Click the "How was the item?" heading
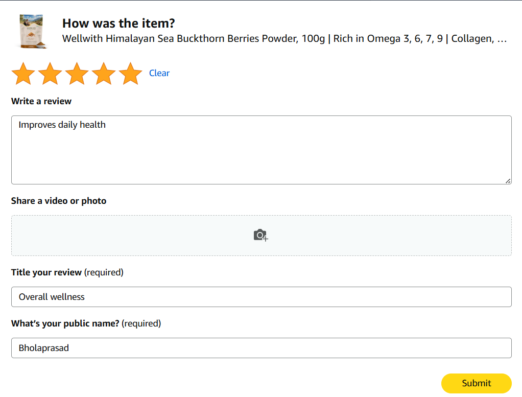Viewport: 522px width, 397px height. tap(118, 23)
